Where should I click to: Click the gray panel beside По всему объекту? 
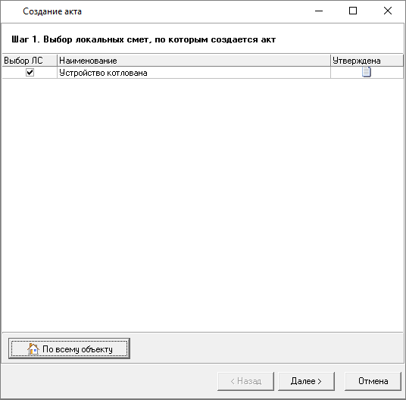[266, 348]
